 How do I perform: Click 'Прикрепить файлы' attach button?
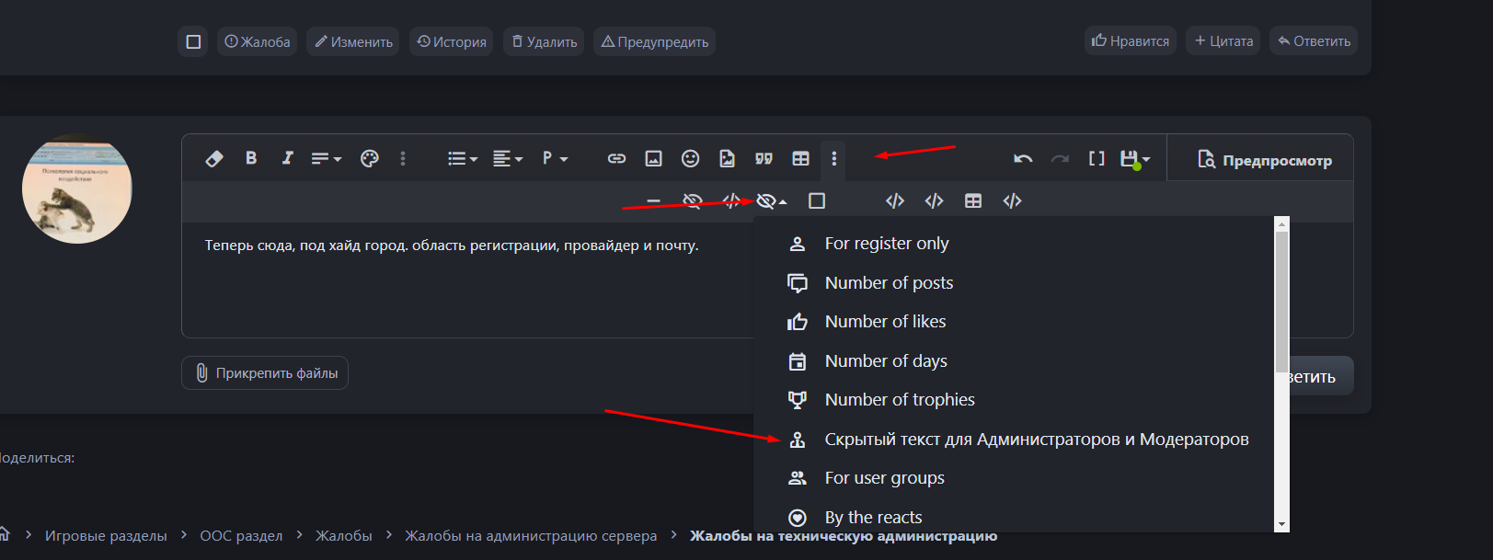point(265,373)
